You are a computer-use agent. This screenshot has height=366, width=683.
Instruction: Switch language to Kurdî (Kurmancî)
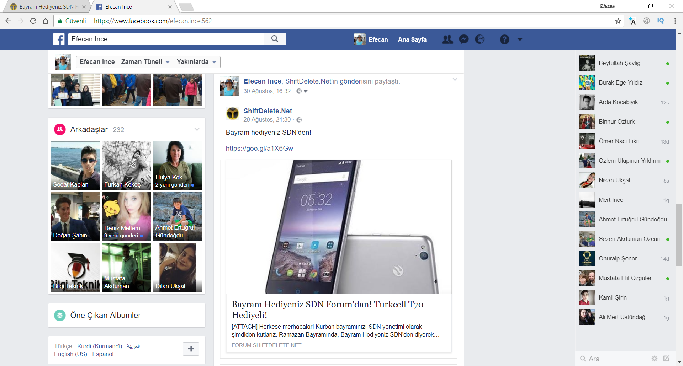coord(100,346)
